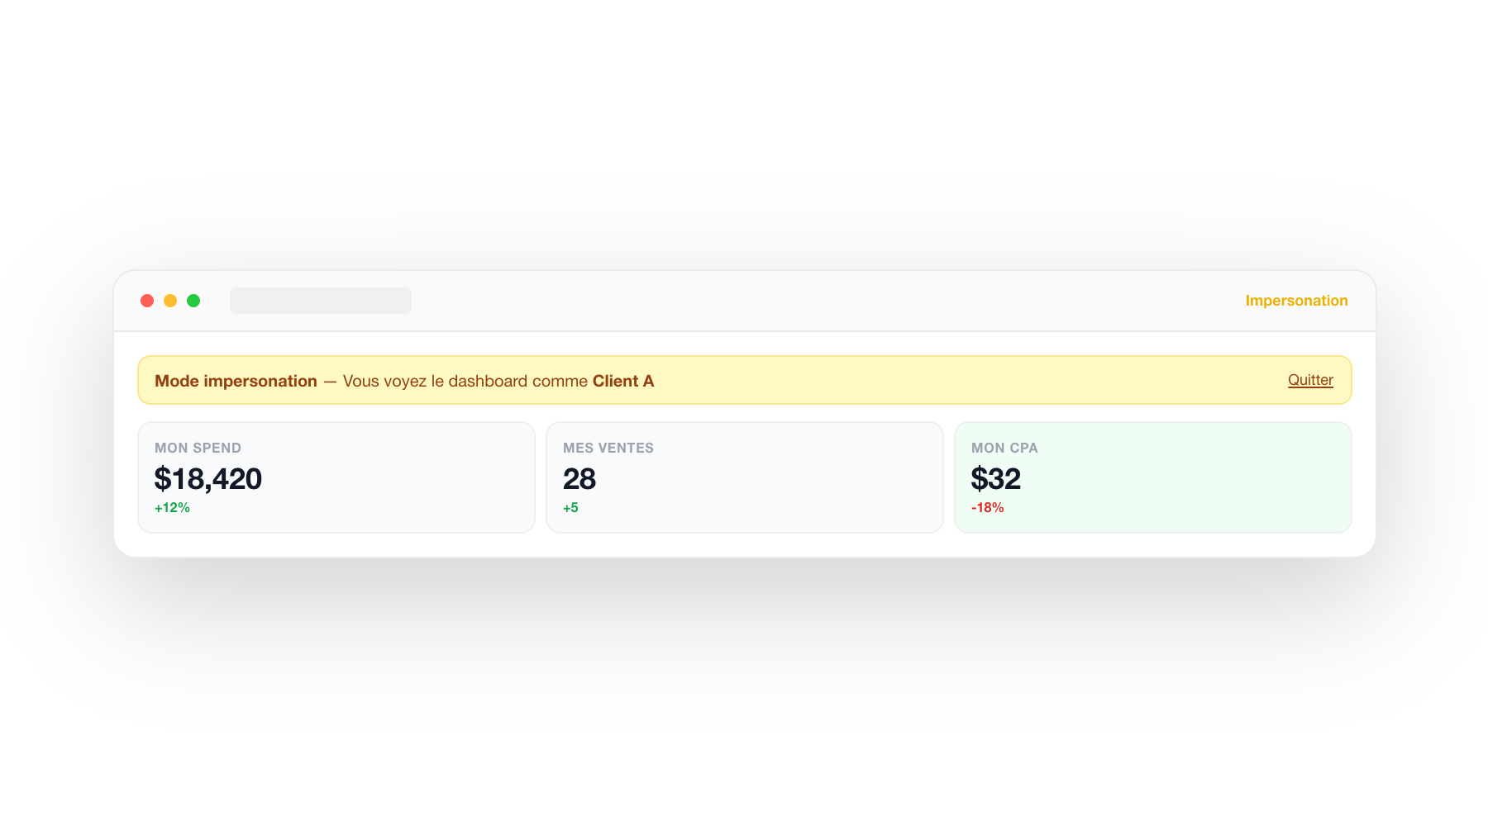Click the "Vous voyez le dashboard comme" text

pyautogui.click(x=465, y=381)
